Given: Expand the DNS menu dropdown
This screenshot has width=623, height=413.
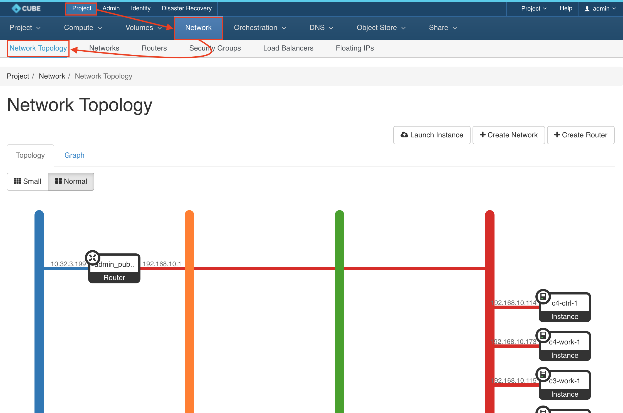Looking at the screenshot, I should [321, 28].
